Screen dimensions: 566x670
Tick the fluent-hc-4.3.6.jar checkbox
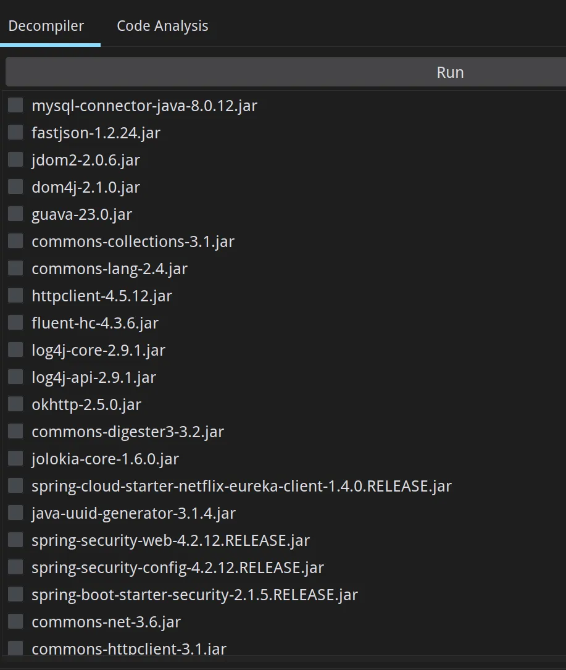pos(15,323)
